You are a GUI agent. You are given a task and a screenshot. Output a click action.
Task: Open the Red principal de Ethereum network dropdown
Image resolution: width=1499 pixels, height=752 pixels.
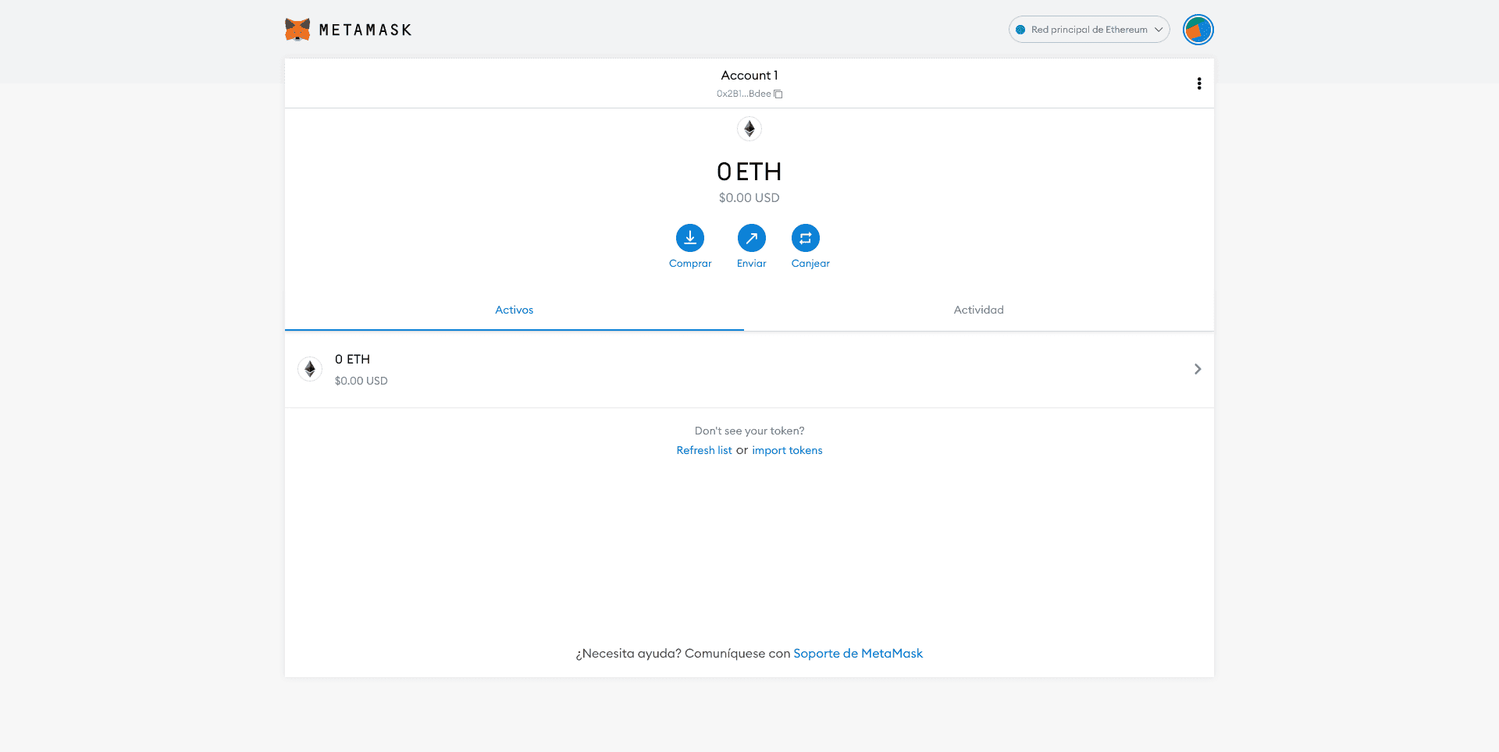(1089, 30)
